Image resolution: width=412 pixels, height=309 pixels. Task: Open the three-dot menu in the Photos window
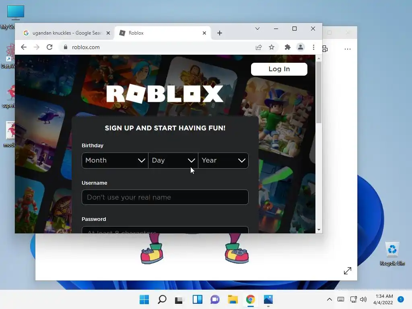347,49
